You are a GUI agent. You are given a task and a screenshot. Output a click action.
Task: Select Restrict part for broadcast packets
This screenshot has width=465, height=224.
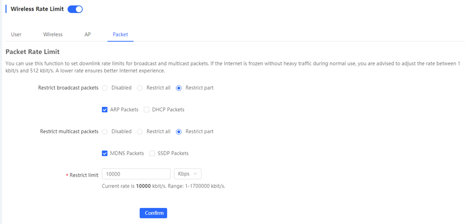[x=179, y=88]
